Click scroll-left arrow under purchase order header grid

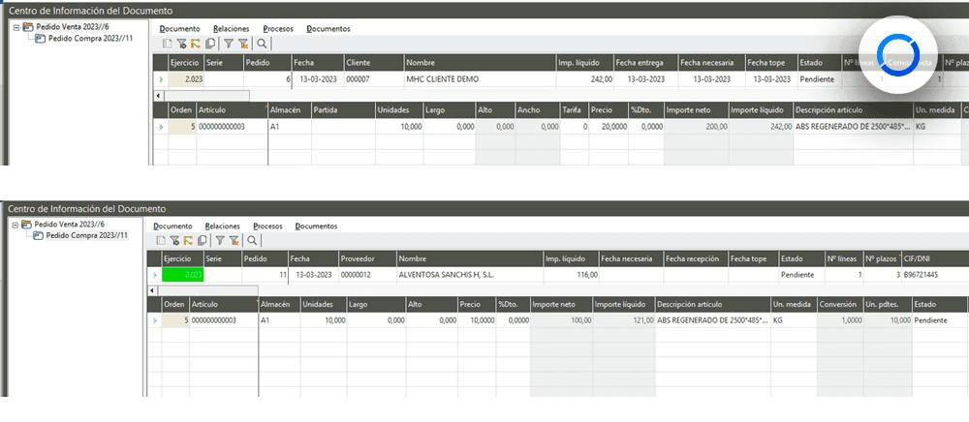(x=152, y=290)
